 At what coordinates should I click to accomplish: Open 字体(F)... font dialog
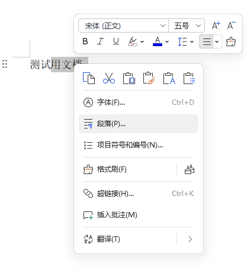[139, 102]
